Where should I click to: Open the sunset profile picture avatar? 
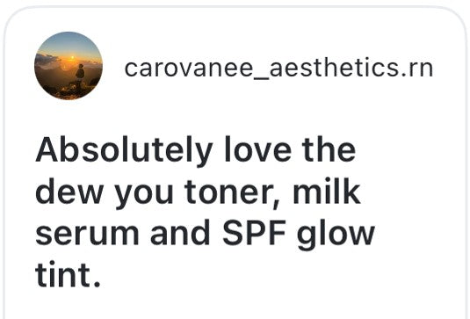(x=69, y=66)
